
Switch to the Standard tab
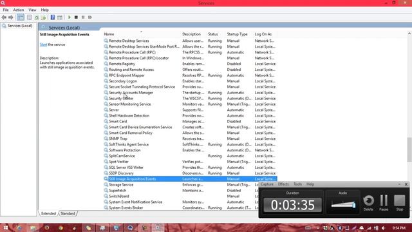click(68, 213)
